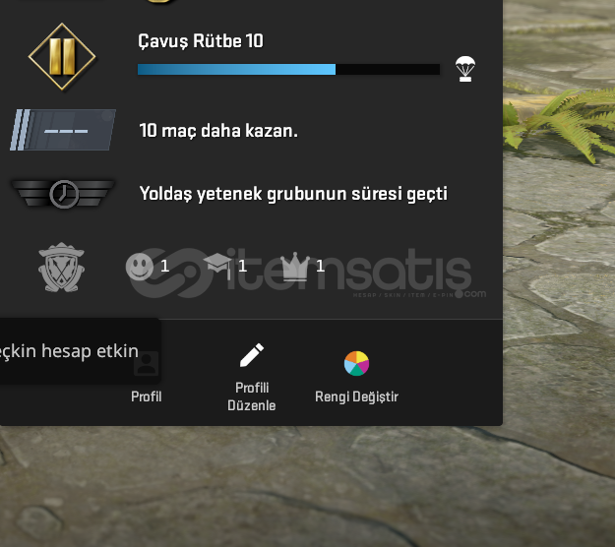Click the leader commendation count next to crown
The image size is (615, 547).
(320, 267)
